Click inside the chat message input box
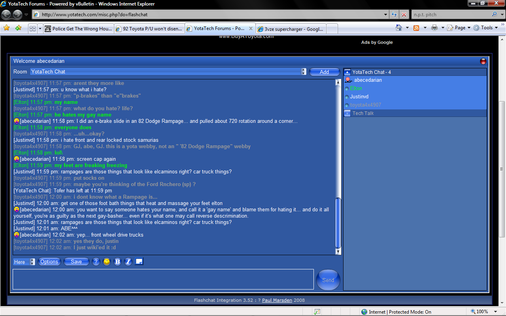 click(x=163, y=279)
